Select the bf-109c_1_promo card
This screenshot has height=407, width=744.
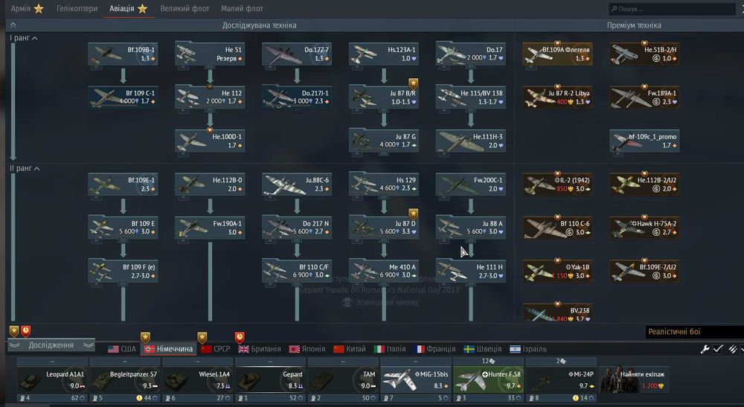click(x=644, y=141)
